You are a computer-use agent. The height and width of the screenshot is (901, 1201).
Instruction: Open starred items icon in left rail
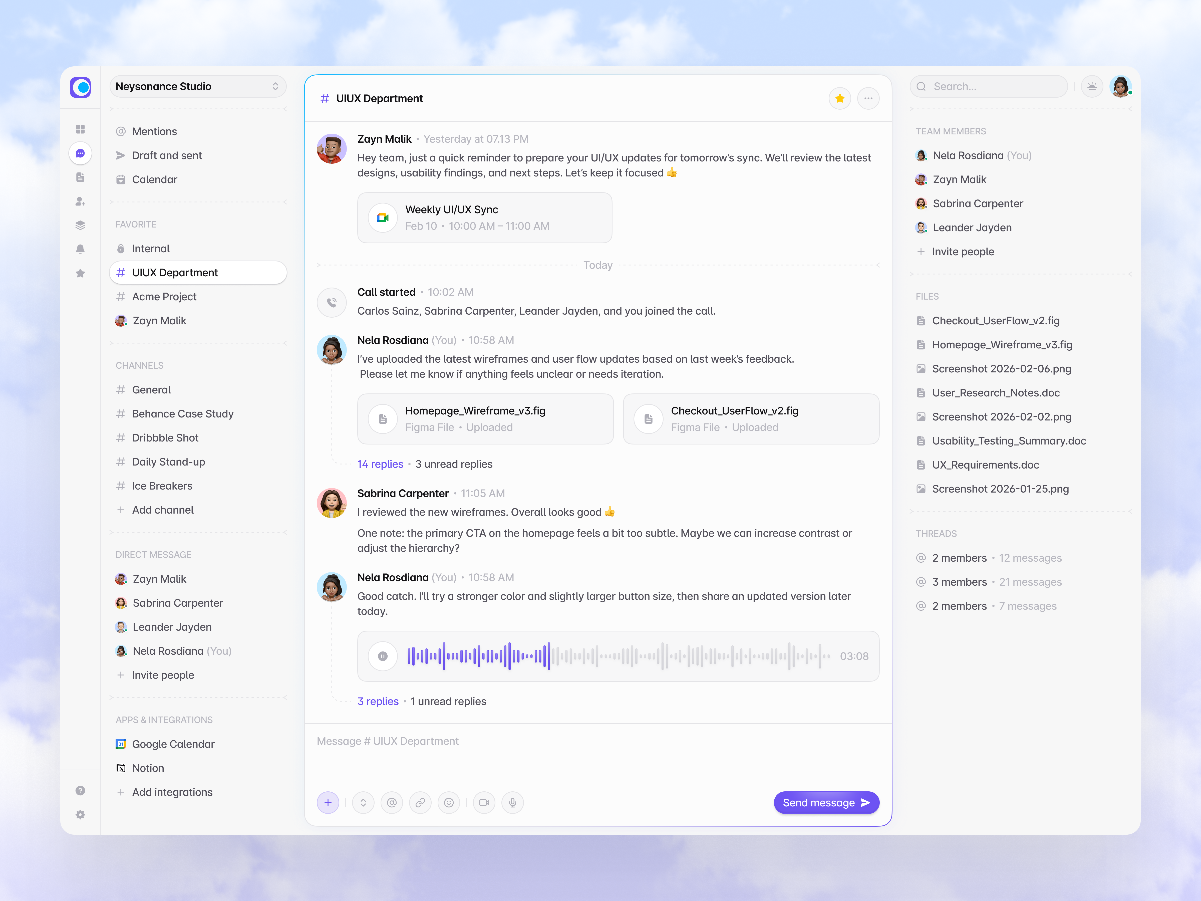pyautogui.click(x=80, y=273)
